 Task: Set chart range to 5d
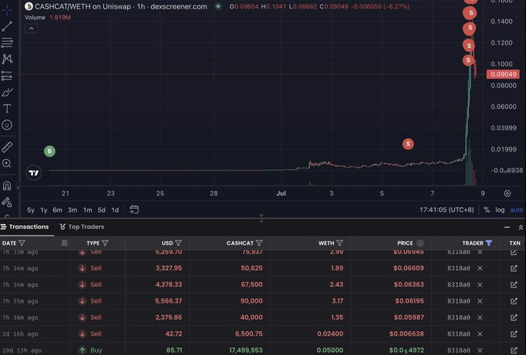tap(101, 210)
